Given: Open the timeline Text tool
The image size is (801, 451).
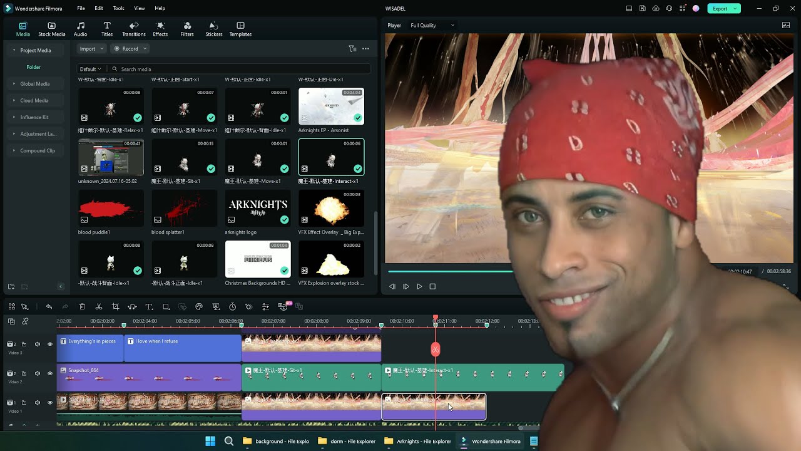Looking at the screenshot, I should point(149,306).
